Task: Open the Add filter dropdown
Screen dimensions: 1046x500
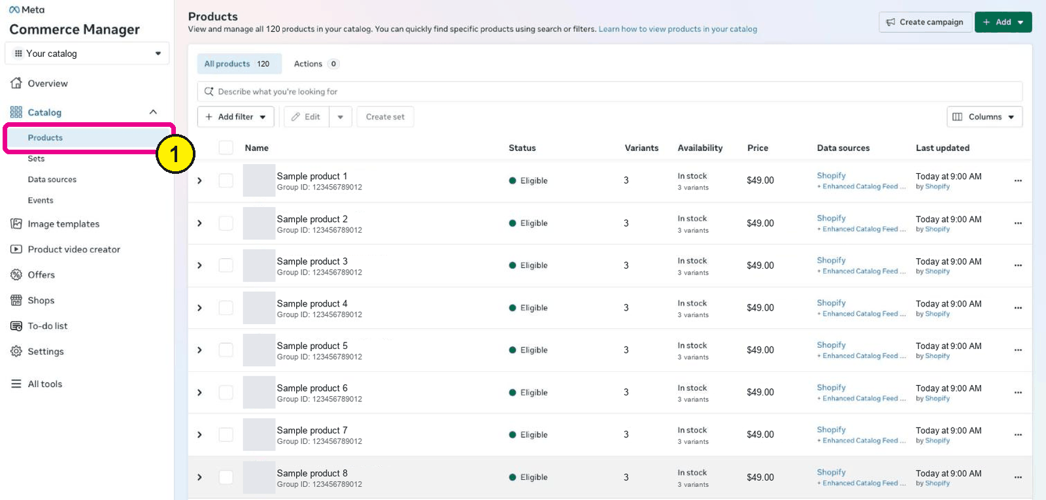Action: [235, 117]
